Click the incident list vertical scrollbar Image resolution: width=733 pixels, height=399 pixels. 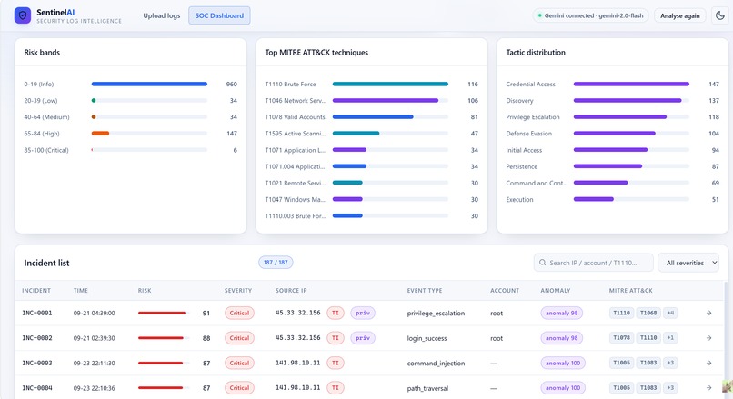pos(726,340)
